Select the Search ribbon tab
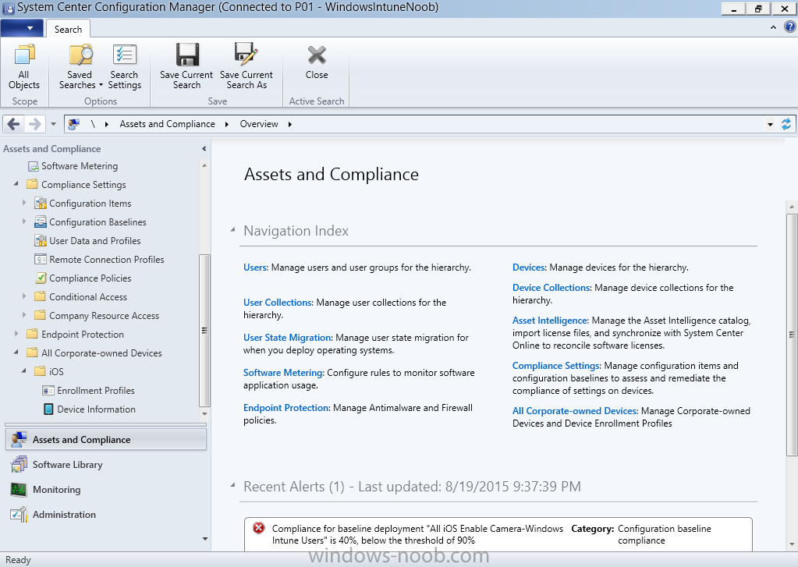The height and width of the screenshot is (567, 798). click(68, 29)
